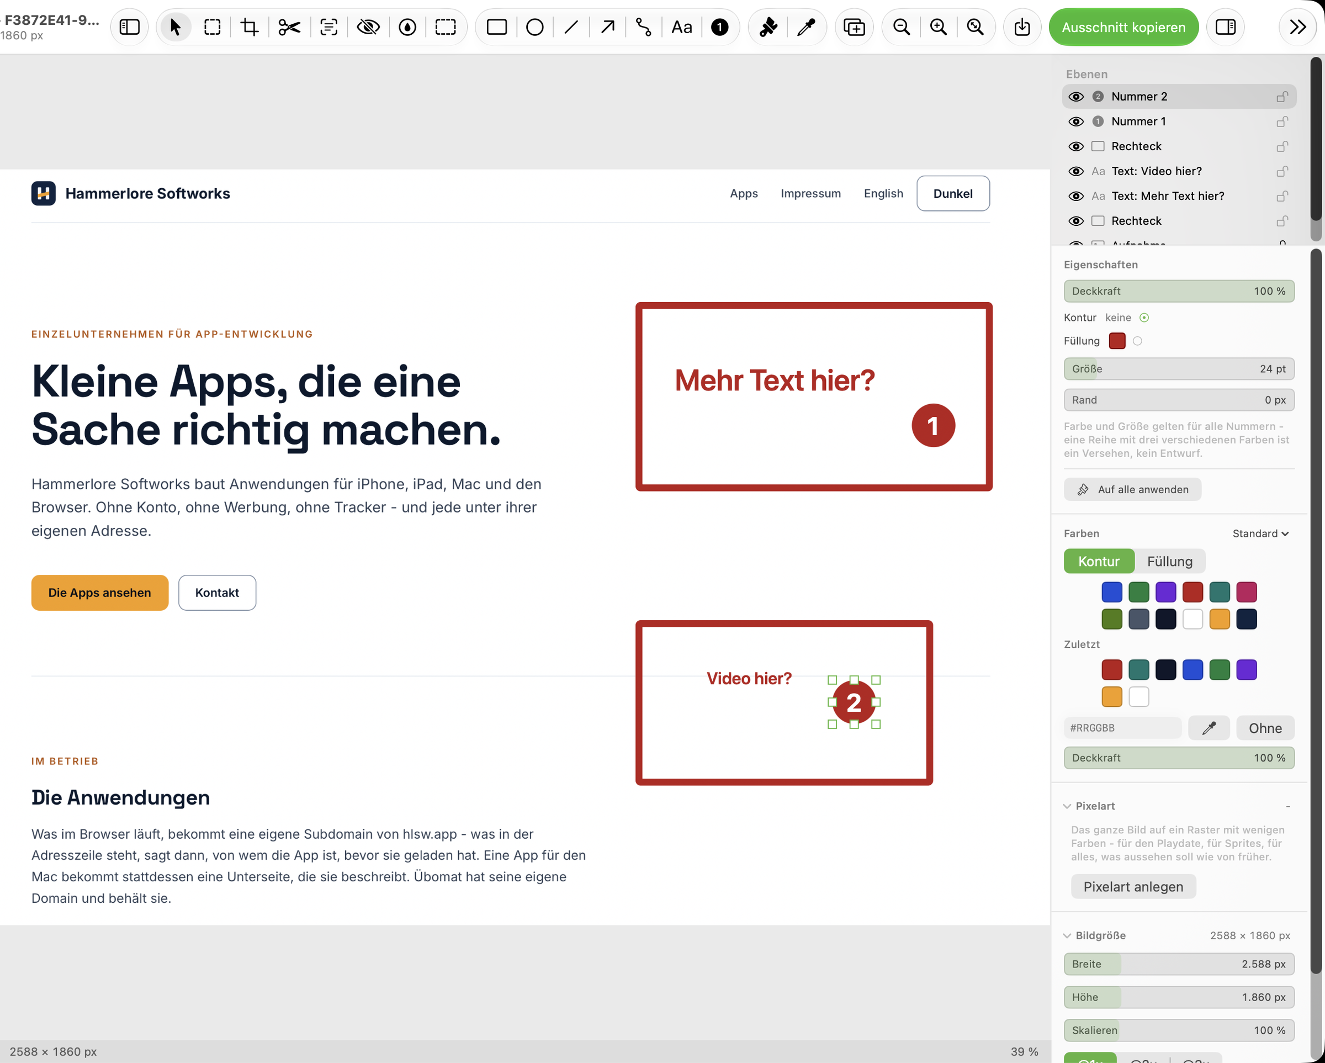The width and height of the screenshot is (1325, 1063).
Task: Select the scissors cut-out tool
Action: (x=289, y=27)
